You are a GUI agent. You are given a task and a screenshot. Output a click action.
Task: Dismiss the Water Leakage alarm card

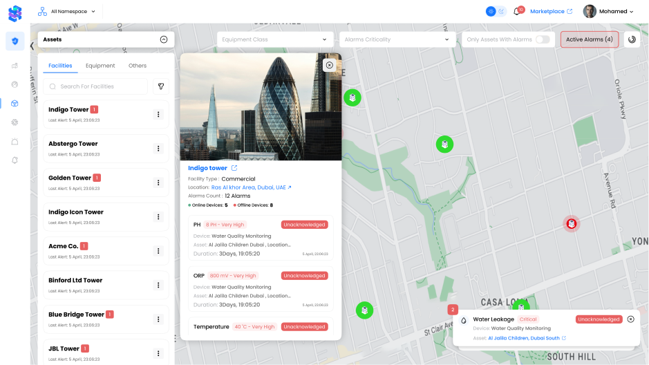pyautogui.click(x=630, y=319)
